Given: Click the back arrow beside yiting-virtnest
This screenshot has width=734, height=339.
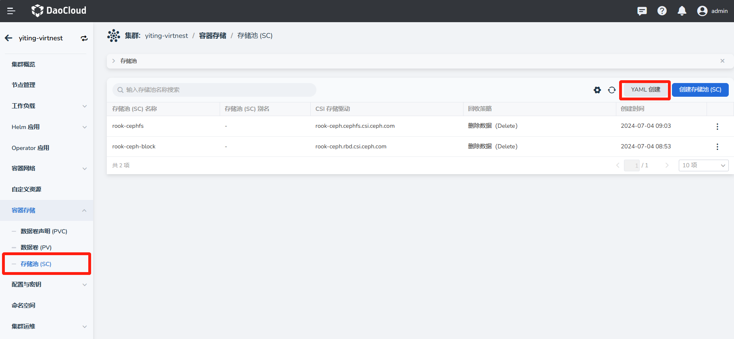Looking at the screenshot, I should (8, 38).
